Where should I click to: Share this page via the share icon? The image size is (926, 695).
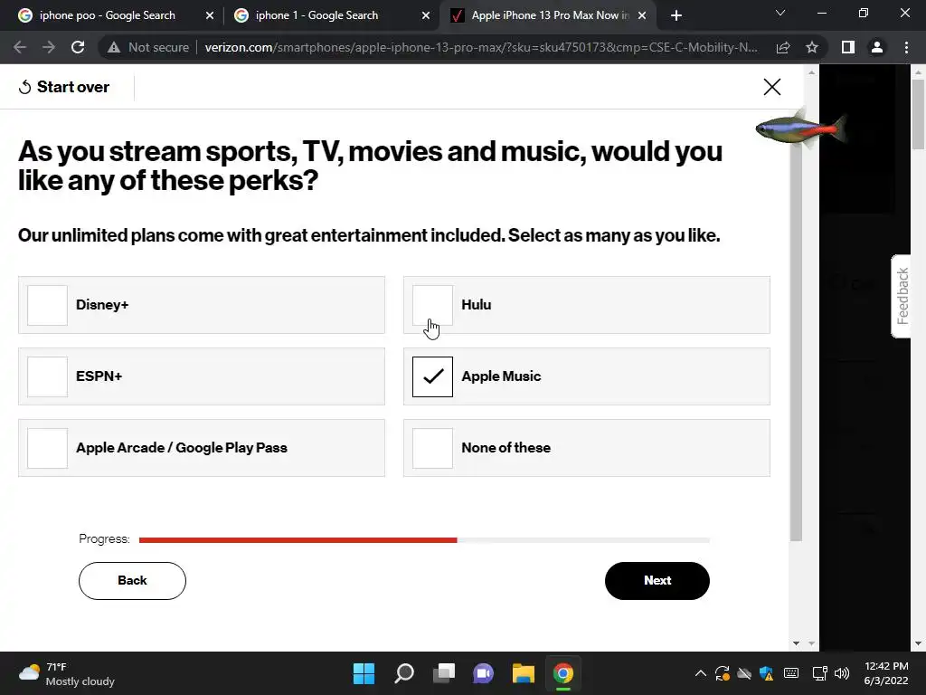(x=783, y=47)
